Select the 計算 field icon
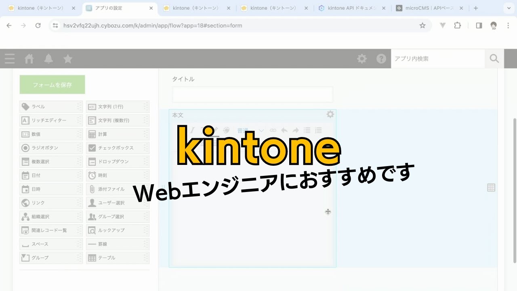The height and width of the screenshot is (291, 517). (92, 134)
